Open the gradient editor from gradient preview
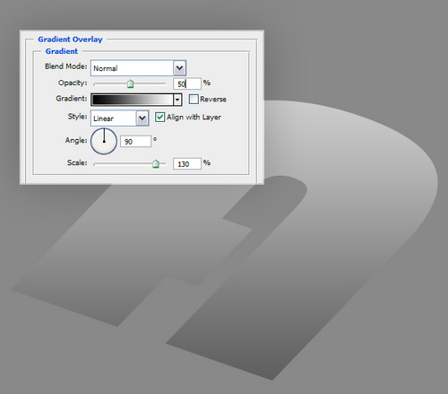The width and height of the screenshot is (448, 394). [133, 100]
